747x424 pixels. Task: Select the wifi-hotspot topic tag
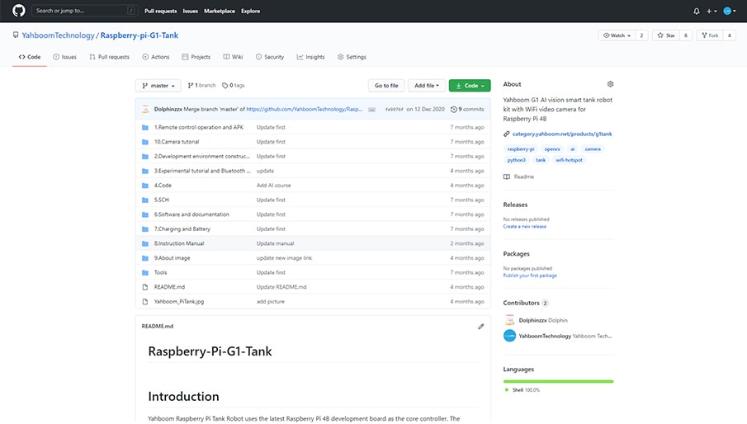click(569, 160)
